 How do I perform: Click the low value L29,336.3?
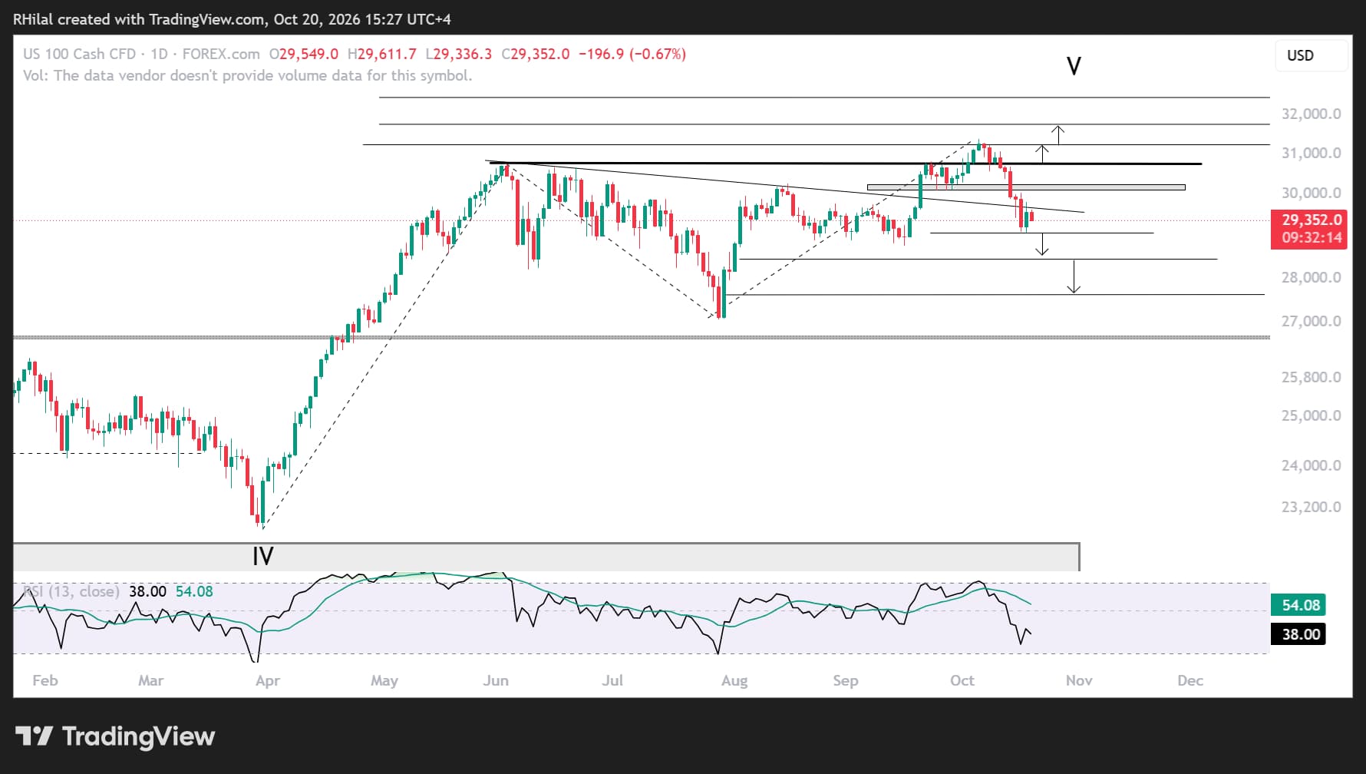click(459, 54)
